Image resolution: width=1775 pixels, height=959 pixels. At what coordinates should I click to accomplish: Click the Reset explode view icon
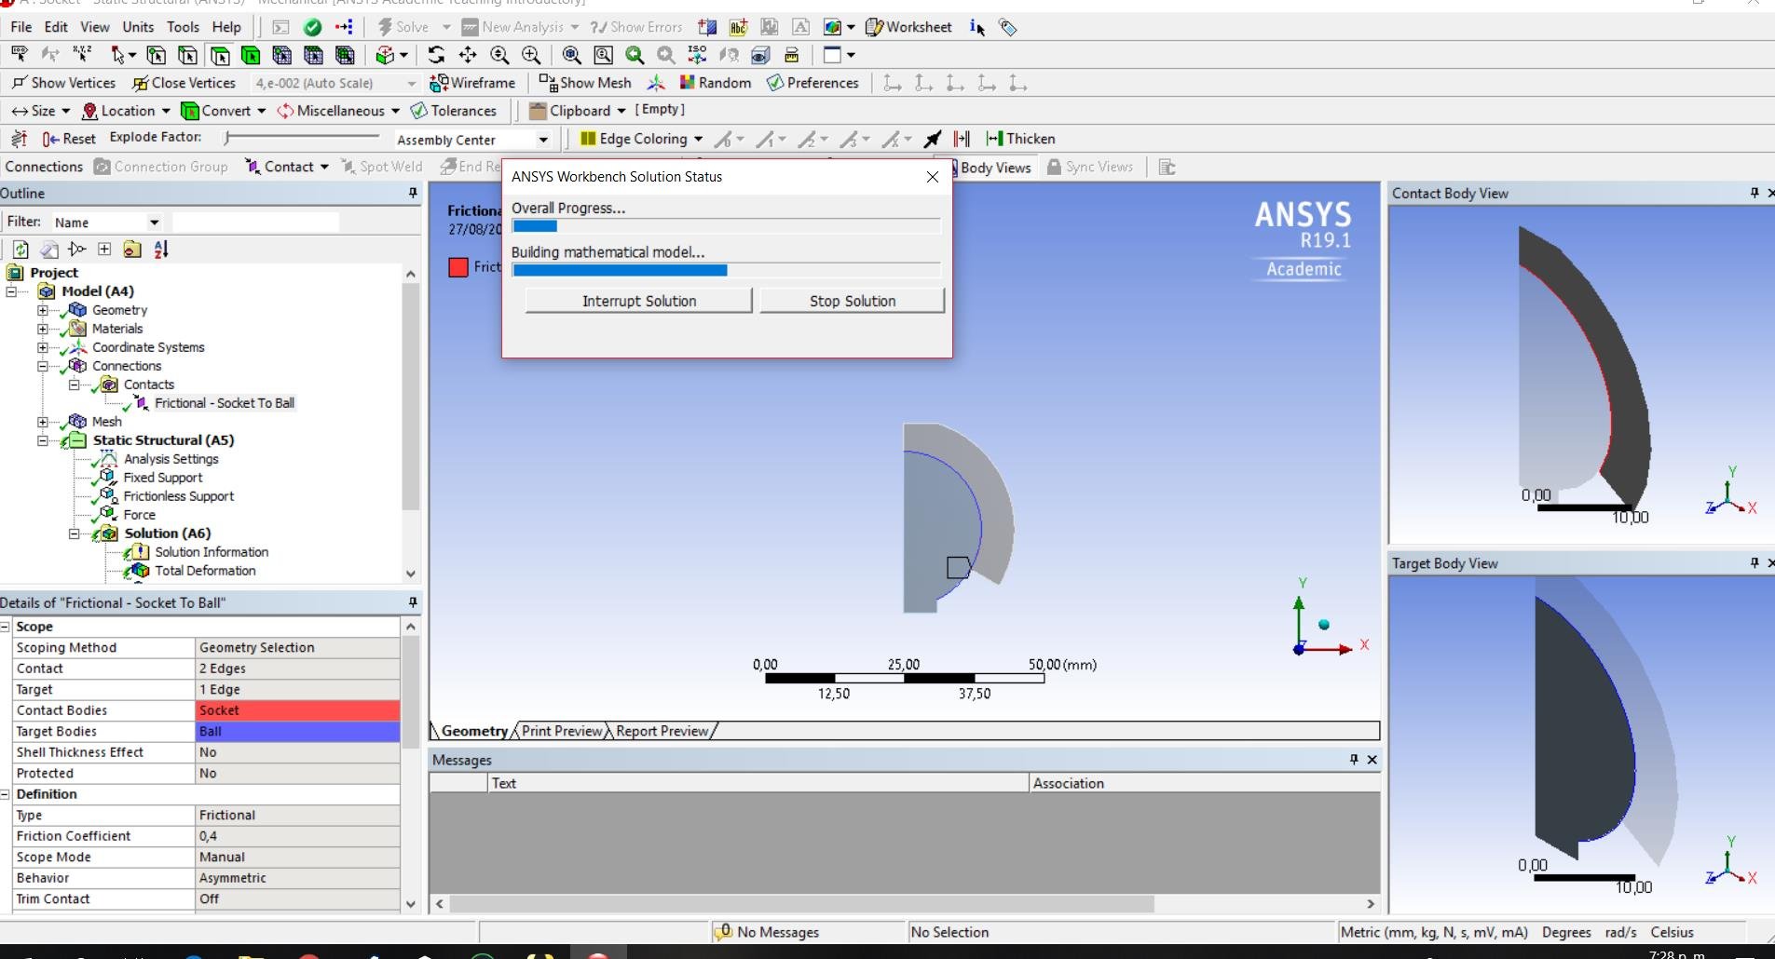click(x=69, y=139)
